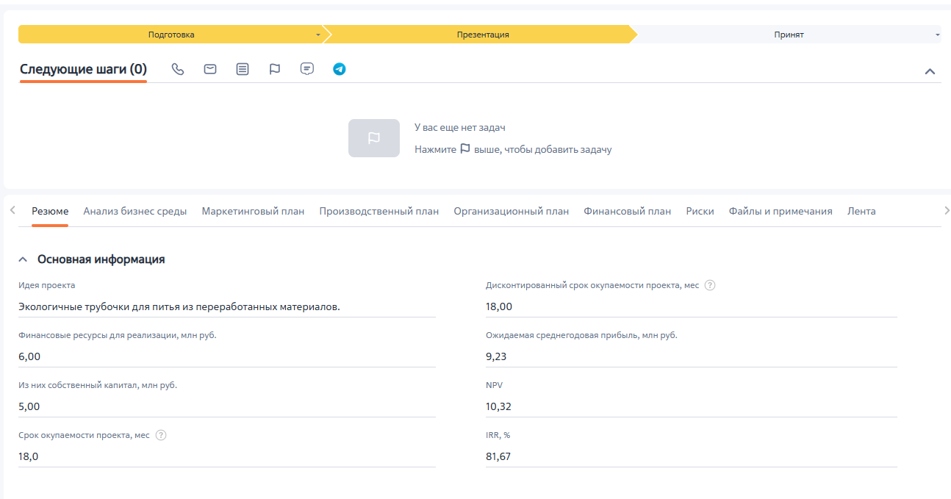This screenshot has height=499, width=951.
Task: Switch to Финансовый план tab
Action: pyautogui.click(x=628, y=211)
